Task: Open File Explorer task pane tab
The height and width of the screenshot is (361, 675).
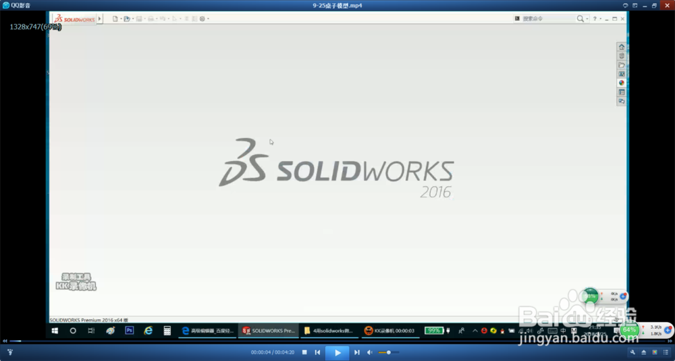Action: (621, 65)
